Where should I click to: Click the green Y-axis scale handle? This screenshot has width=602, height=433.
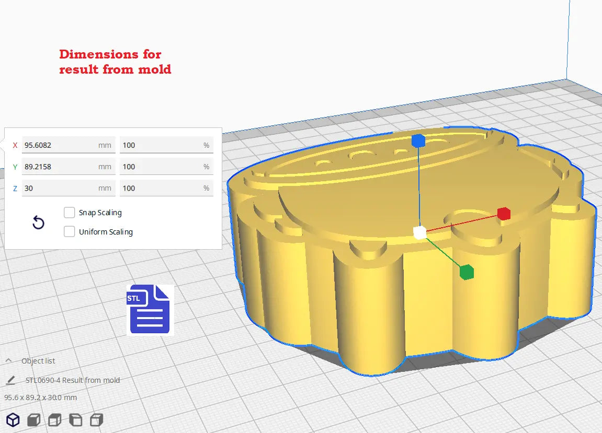coord(467,272)
